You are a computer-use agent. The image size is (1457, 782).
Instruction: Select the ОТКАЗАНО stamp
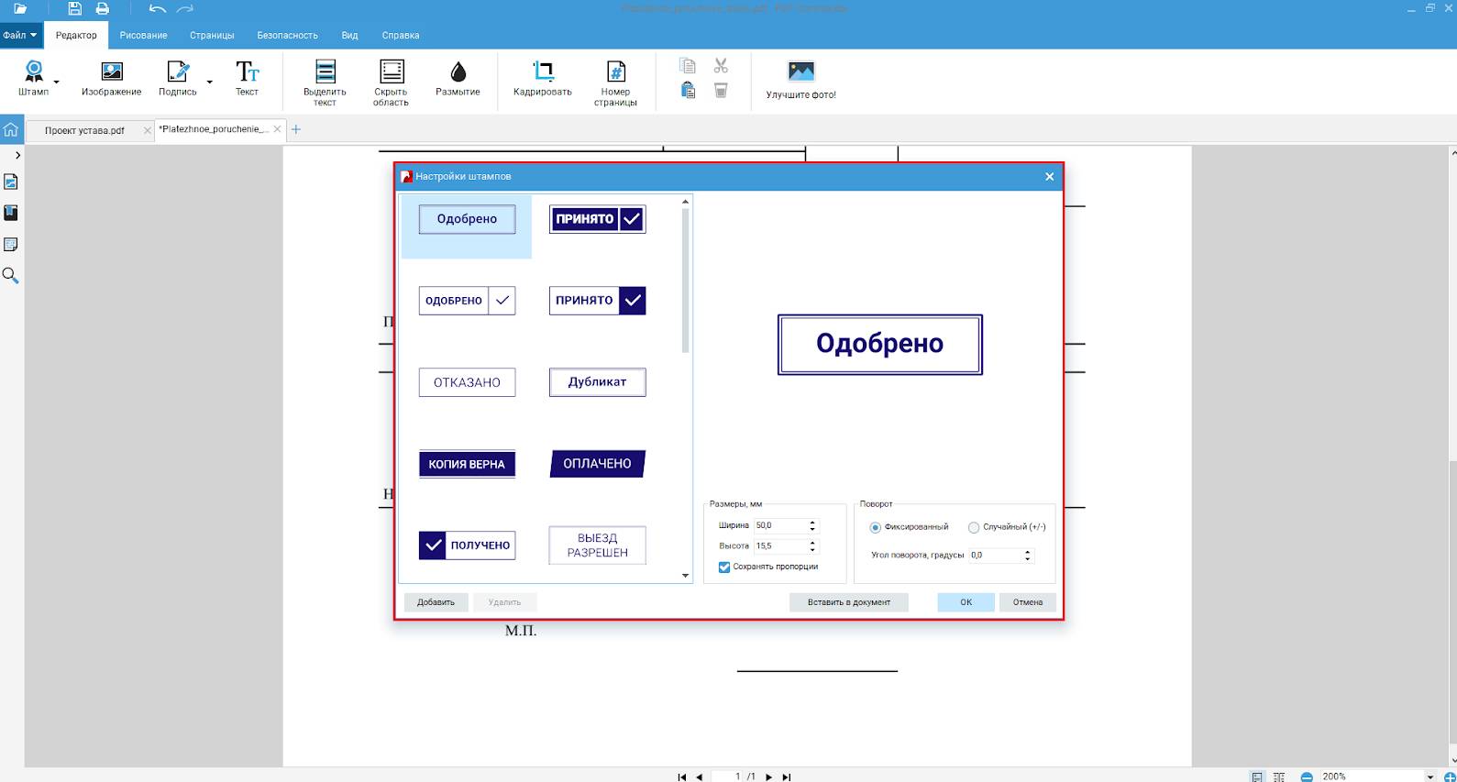coord(467,382)
